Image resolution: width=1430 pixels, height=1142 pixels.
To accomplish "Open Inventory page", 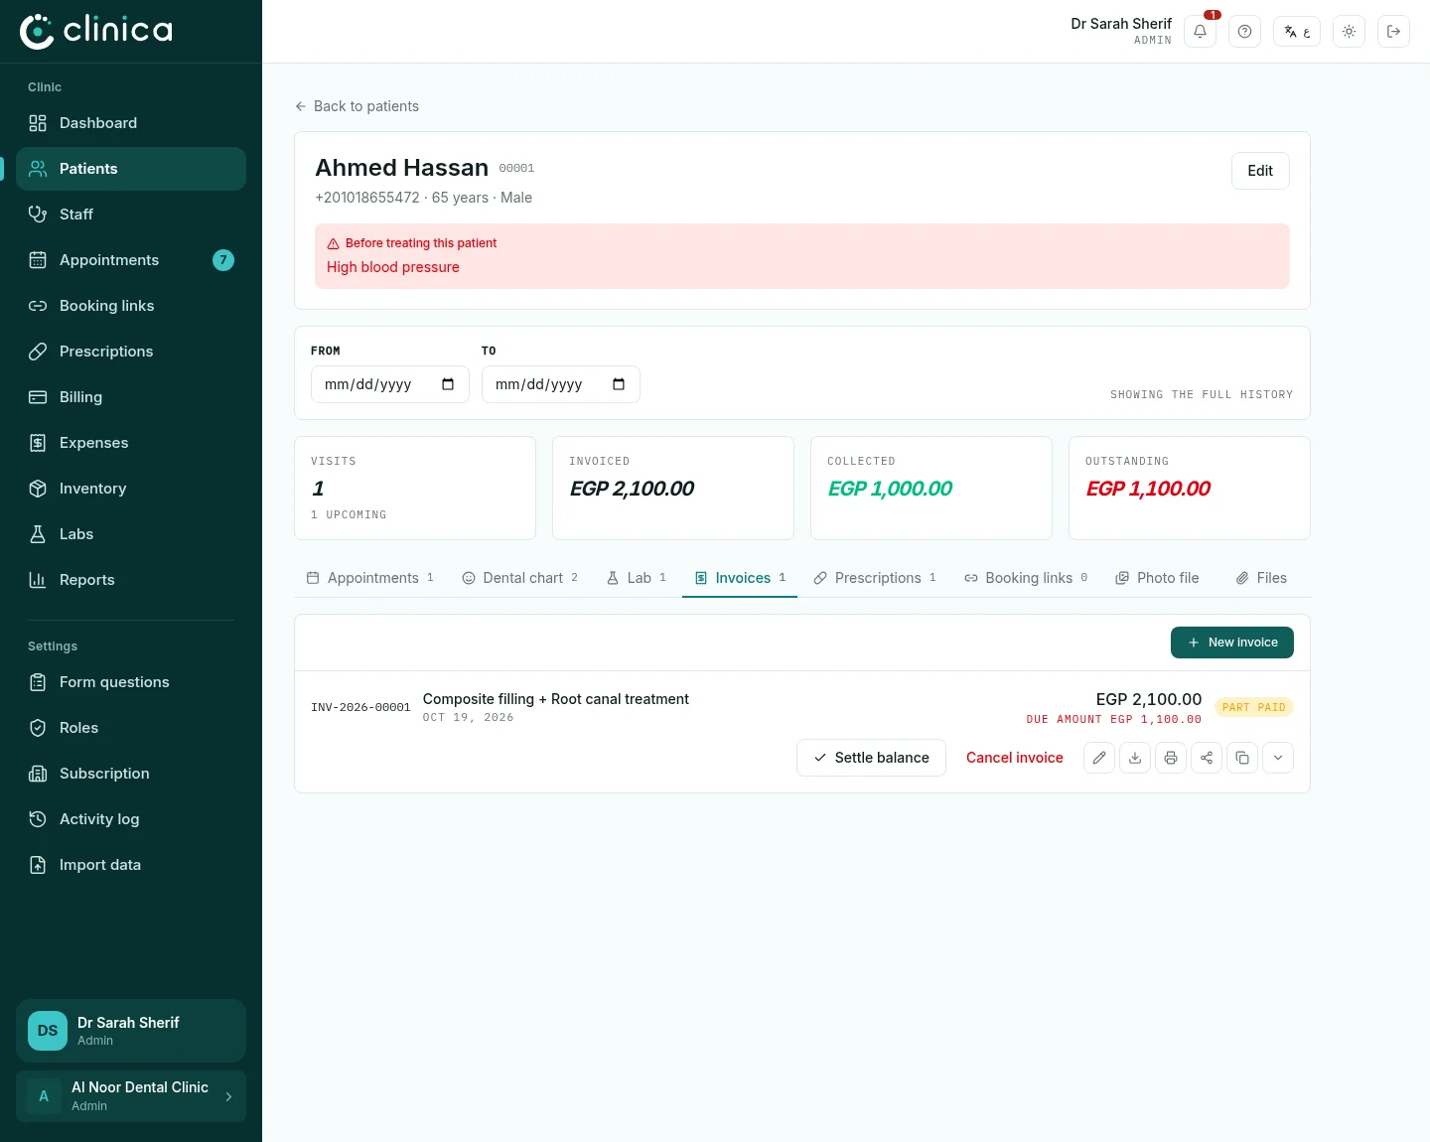I will (131, 489).
